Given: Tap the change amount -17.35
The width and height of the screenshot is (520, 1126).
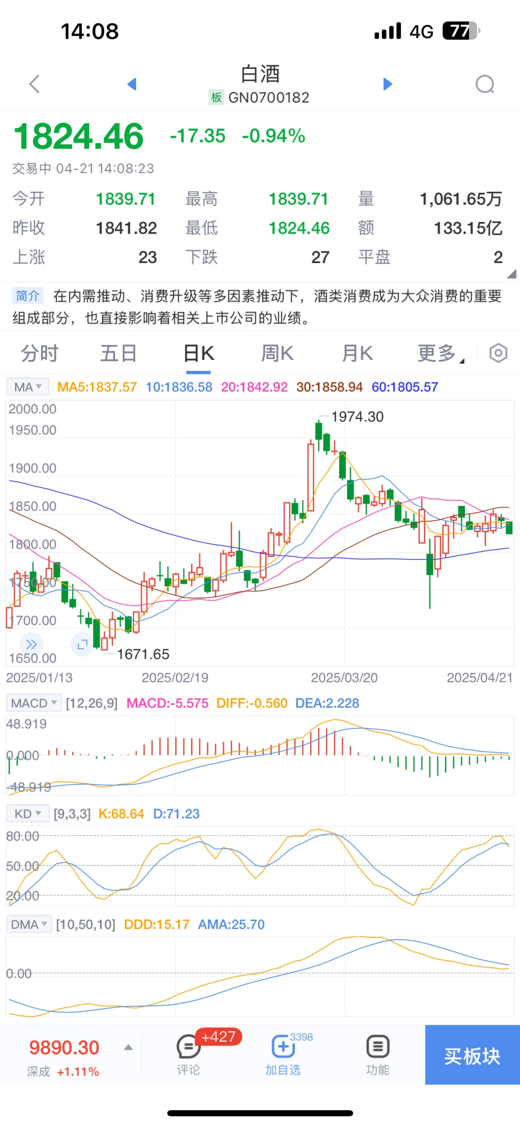Looking at the screenshot, I should (197, 136).
